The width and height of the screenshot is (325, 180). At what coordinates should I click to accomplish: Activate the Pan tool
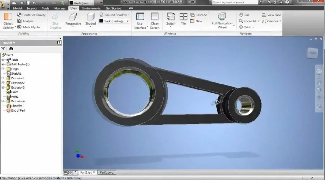[244, 15]
